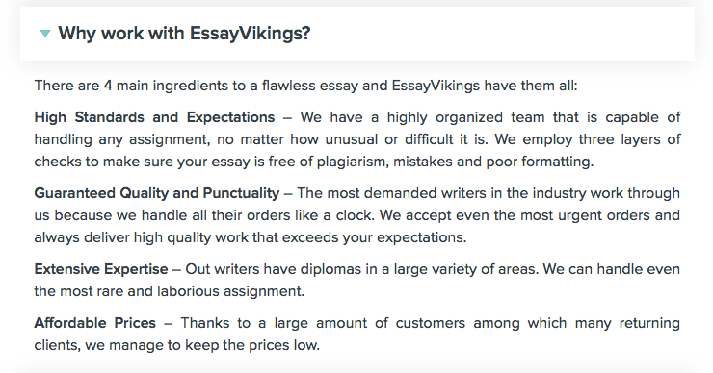Click the line 'clients, we manage to keep the prices low'
The width and height of the screenshot is (713, 373).
(177, 345)
